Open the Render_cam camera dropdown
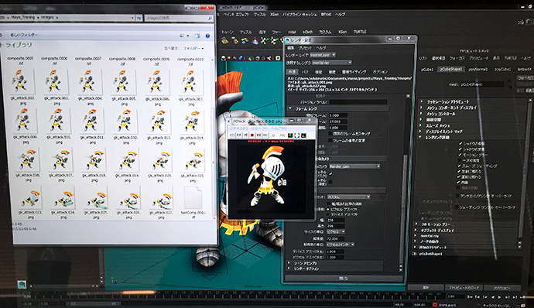This screenshot has height=308, width=534. [x=354, y=166]
